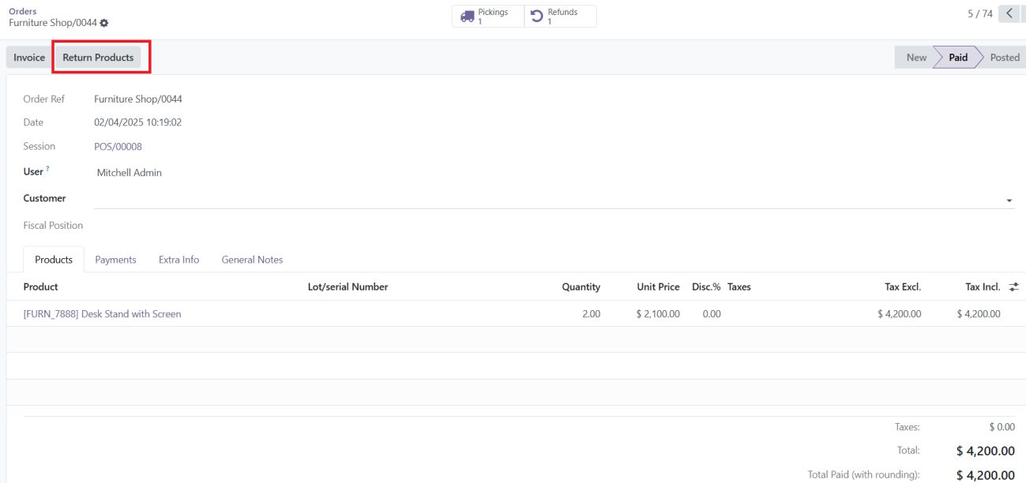Open the Refunds smart button
The height and width of the screenshot is (483, 1026).
tap(560, 17)
